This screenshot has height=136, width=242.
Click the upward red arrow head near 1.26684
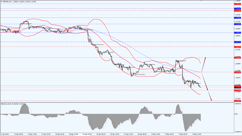coord(205,58)
